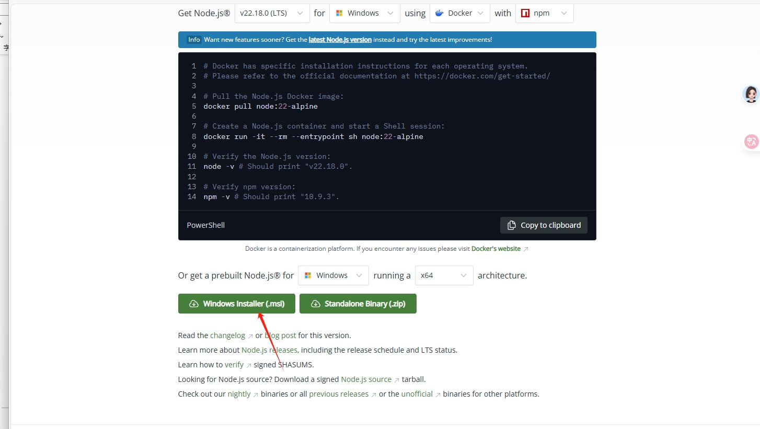Open the blog post link
Screen dimensions: 760x429
(x=280, y=335)
